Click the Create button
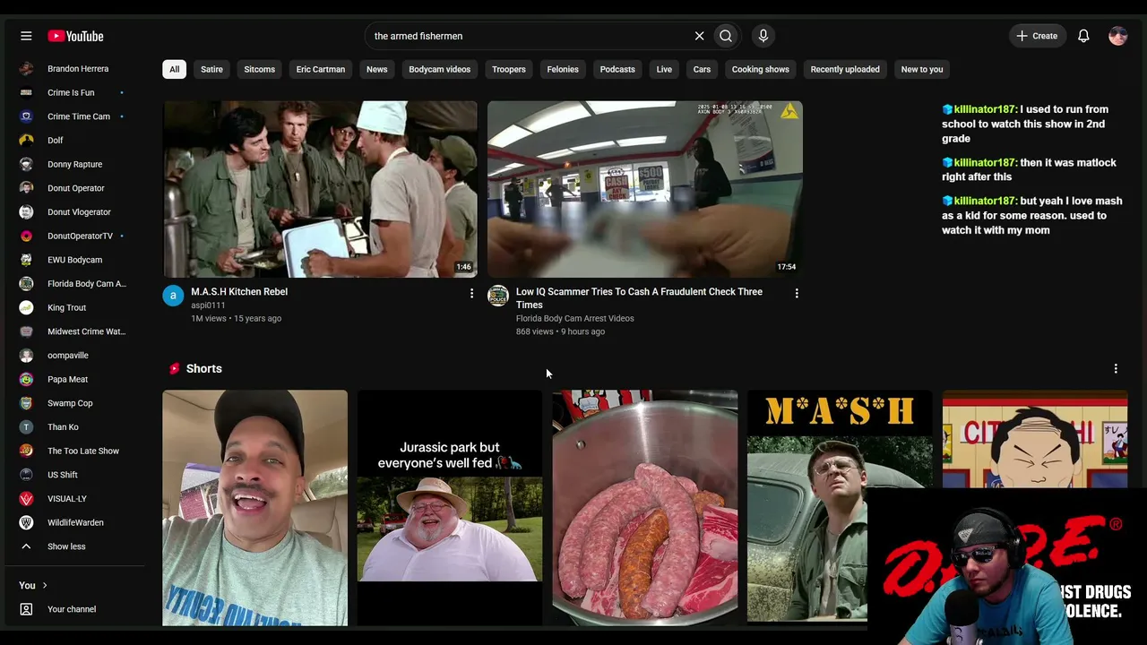The height and width of the screenshot is (645, 1147). pyautogui.click(x=1037, y=36)
